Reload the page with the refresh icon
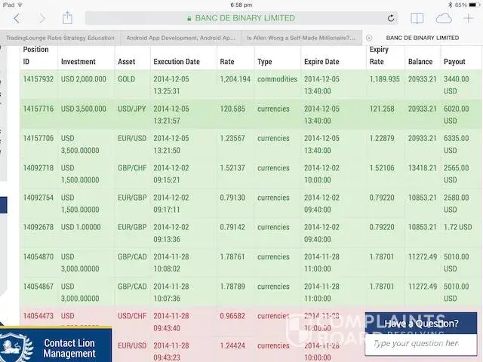The width and height of the screenshot is (483, 362). pos(391,18)
